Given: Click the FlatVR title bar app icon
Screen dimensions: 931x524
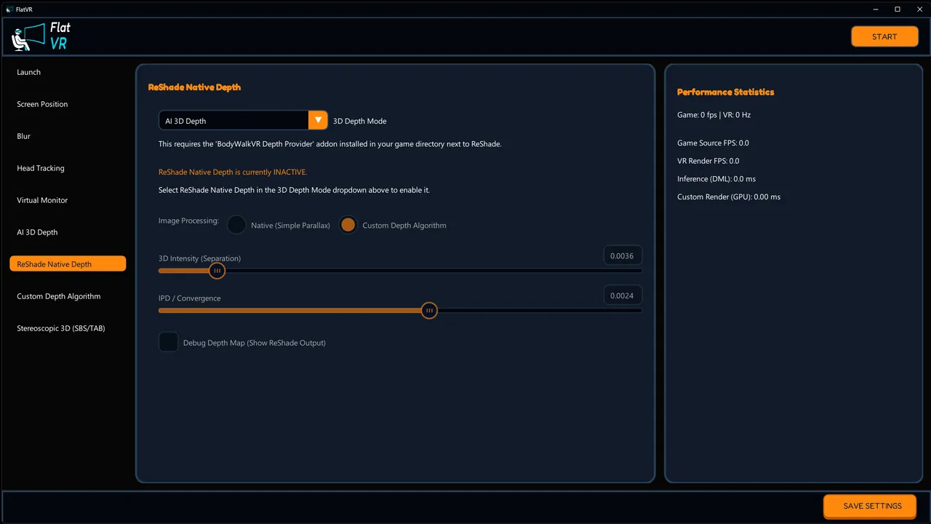Looking at the screenshot, I should [9, 9].
